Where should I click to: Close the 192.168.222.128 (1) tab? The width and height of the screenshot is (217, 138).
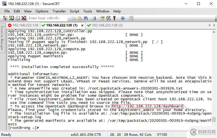click(82, 25)
